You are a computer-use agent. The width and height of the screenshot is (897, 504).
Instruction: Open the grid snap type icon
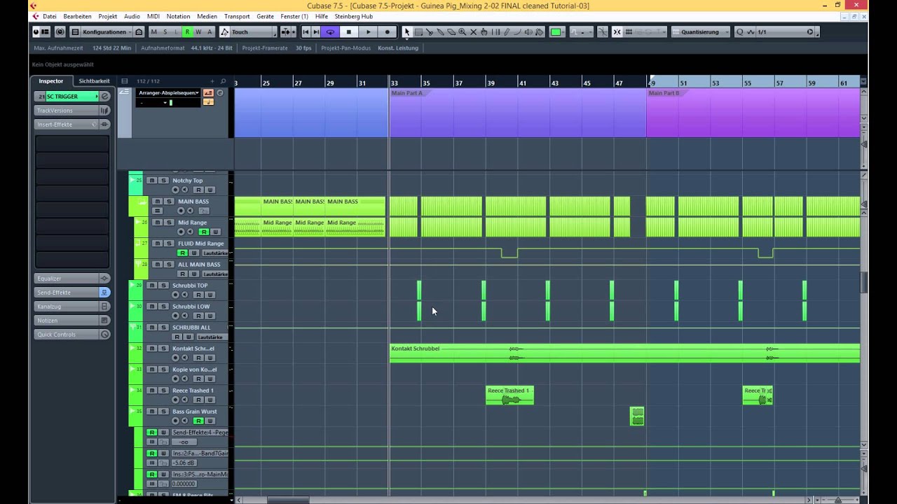[629, 32]
